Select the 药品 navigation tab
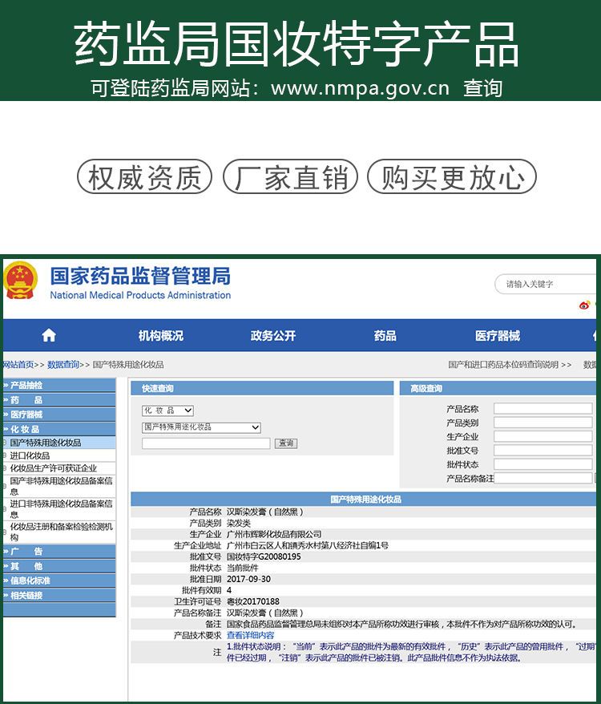Viewport: 601px width, 704px height. click(x=385, y=335)
